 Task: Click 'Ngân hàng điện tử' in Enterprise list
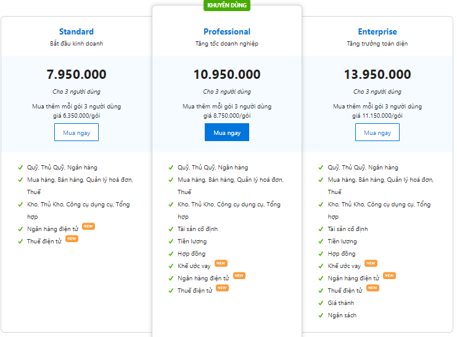tap(353, 278)
